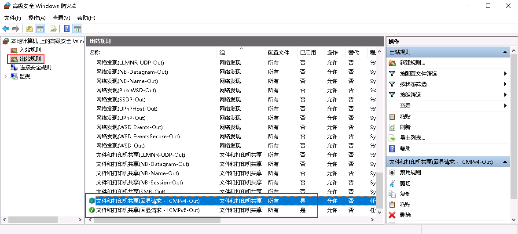Screen dimensions: 518x234
Task: Click the funnel icon beside 按组筛选
Action: pyautogui.click(x=392, y=94)
